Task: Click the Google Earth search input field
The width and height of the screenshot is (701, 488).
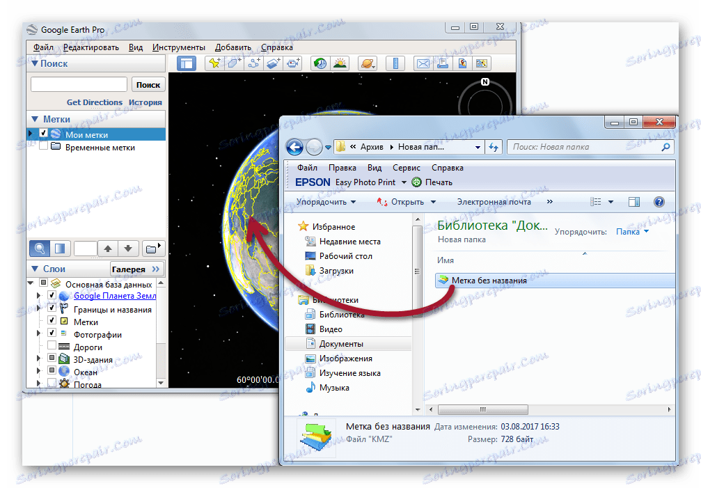Action: pyautogui.click(x=79, y=84)
